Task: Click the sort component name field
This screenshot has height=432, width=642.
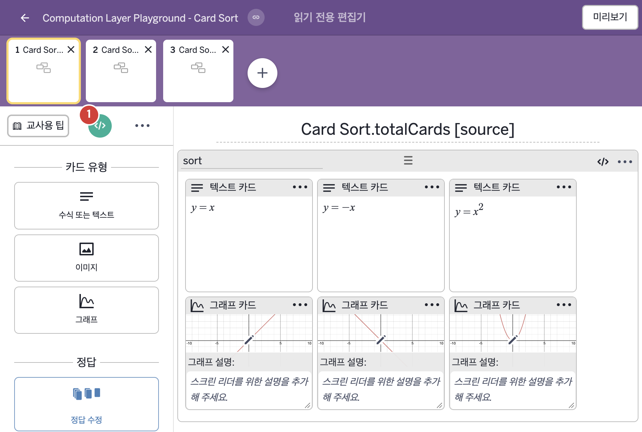Action: coord(252,161)
